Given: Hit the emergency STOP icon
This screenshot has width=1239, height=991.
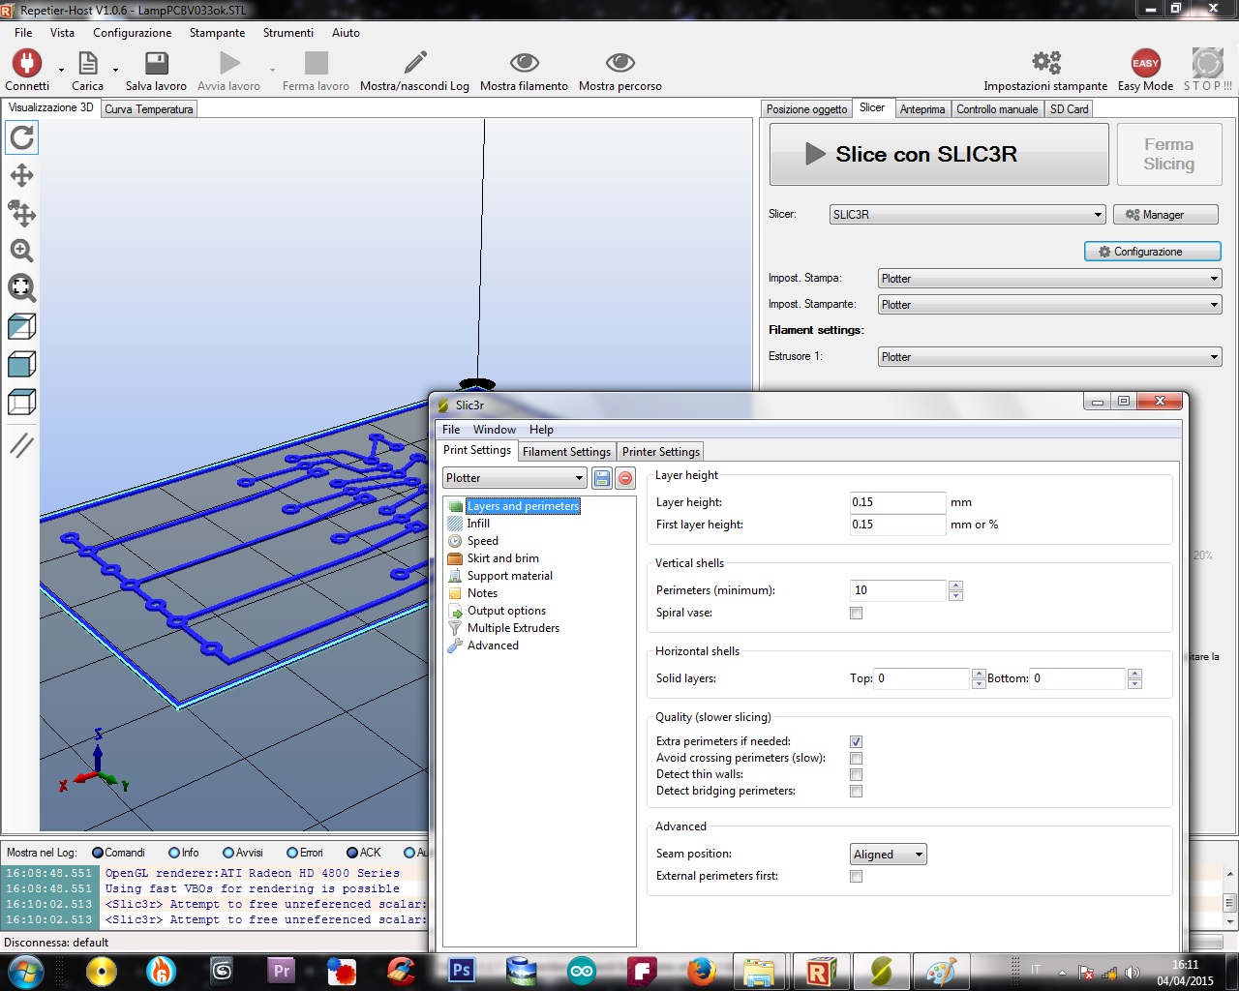Looking at the screenshot, I should tap(1207, 64).
